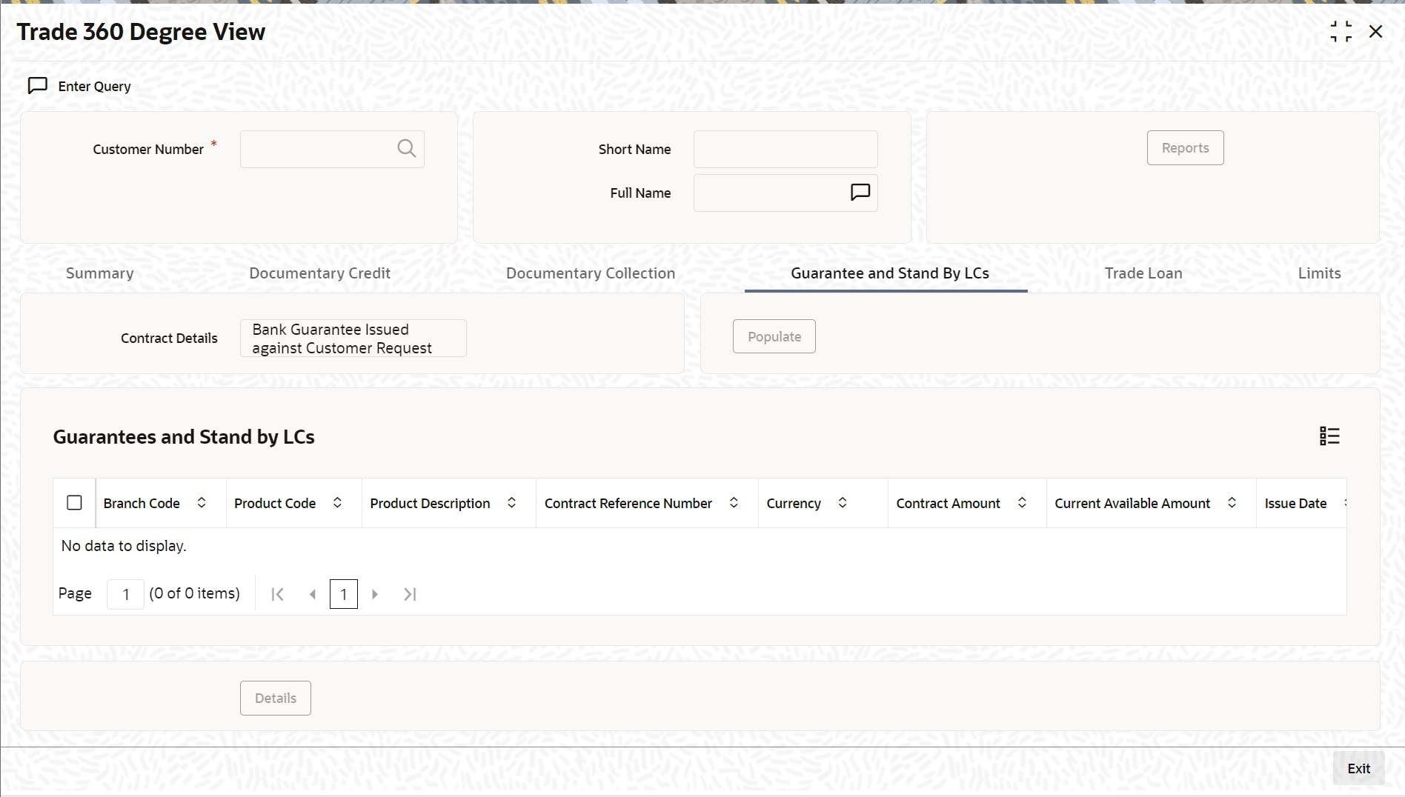
Task: Click the 'Guarantees and Stand by LCs' heading
Action: click(184, 437)
